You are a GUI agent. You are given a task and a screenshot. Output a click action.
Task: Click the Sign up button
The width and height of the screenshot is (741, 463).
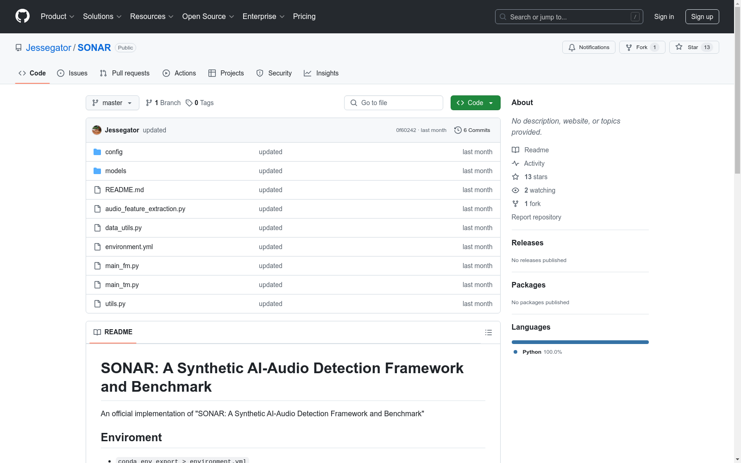coord(702,17)
